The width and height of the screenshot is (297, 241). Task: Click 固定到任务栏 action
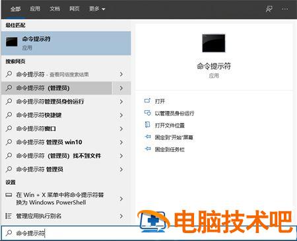(170, 150)
